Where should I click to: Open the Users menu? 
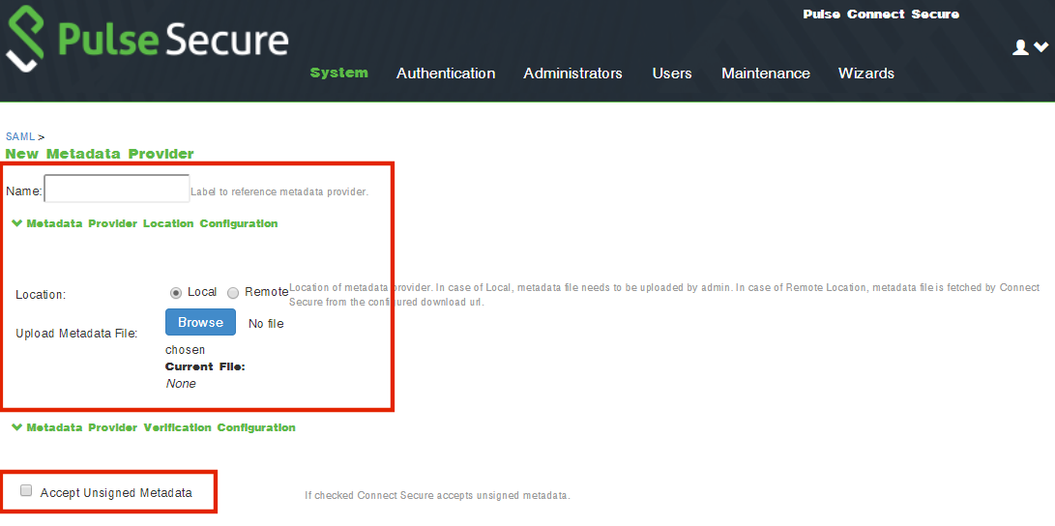click(x=671, y=73)
